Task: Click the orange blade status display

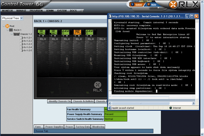Action: (77, 32)
